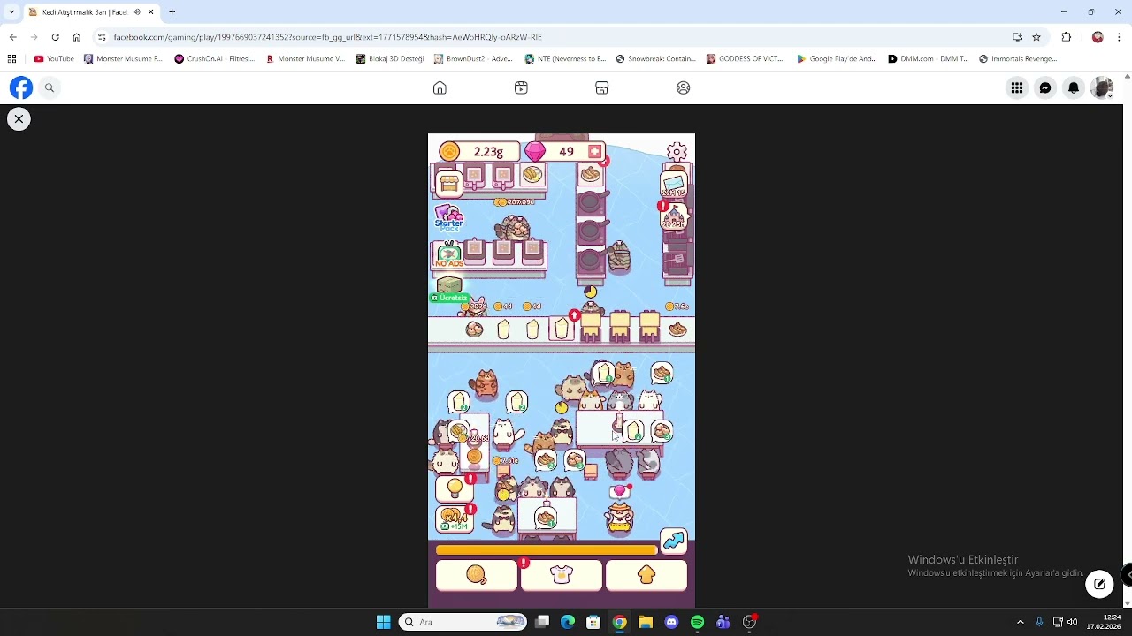Open the YouTube bookmark
The width and height of the screenshot is (1132, 636).
click(x=54, y=59)
